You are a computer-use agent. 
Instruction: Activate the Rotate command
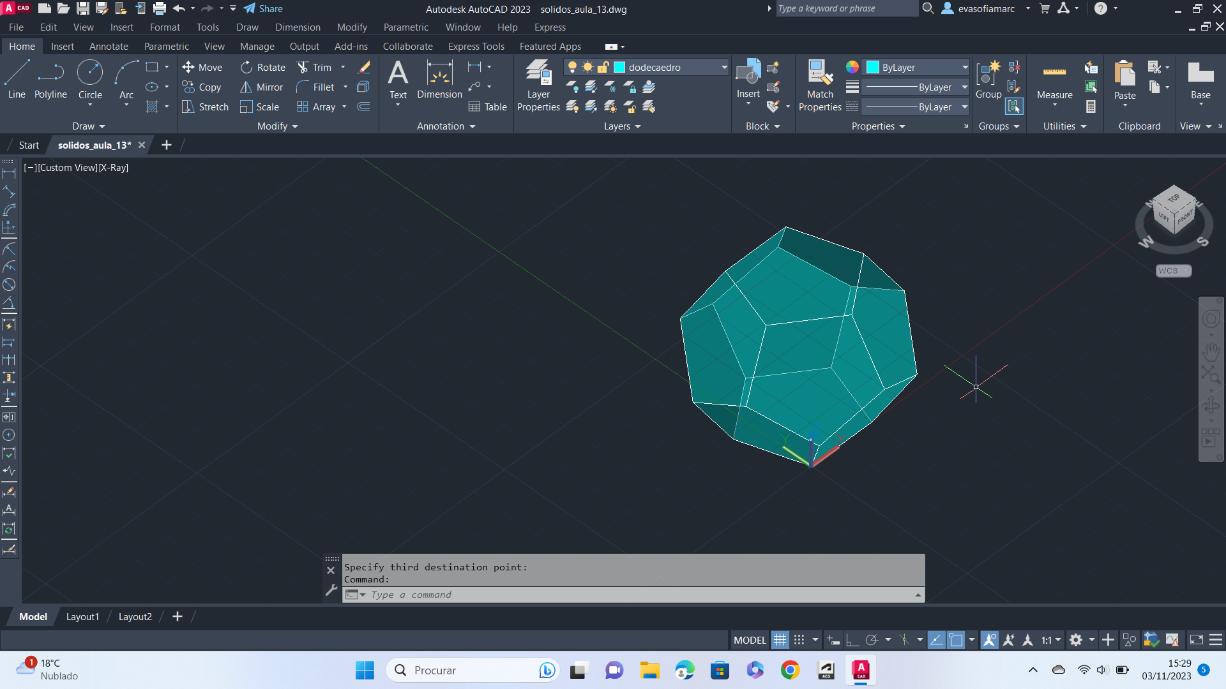tap(262, 67)
